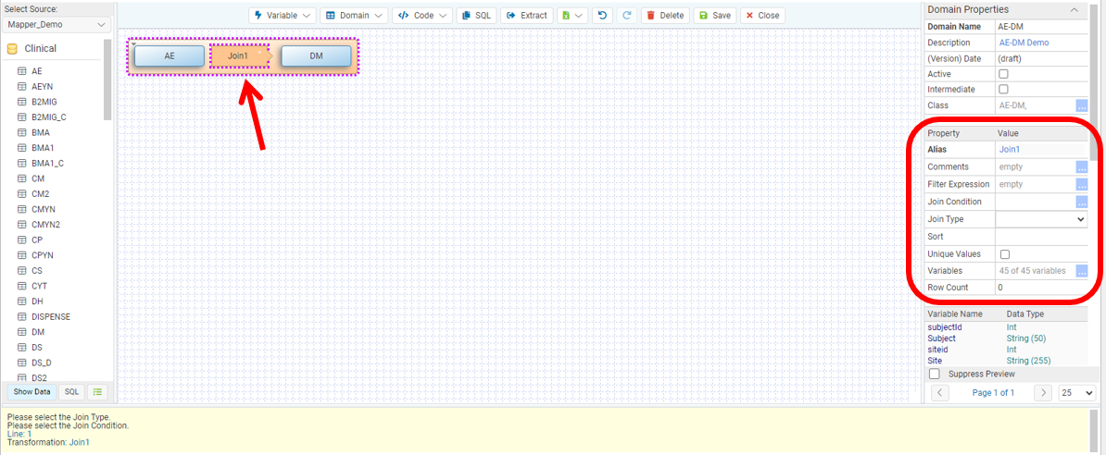The height and width of the screenshot is (455, 1106).
Task: Open the Mapper_Demo source dropdown
Action: click(56, 25)
